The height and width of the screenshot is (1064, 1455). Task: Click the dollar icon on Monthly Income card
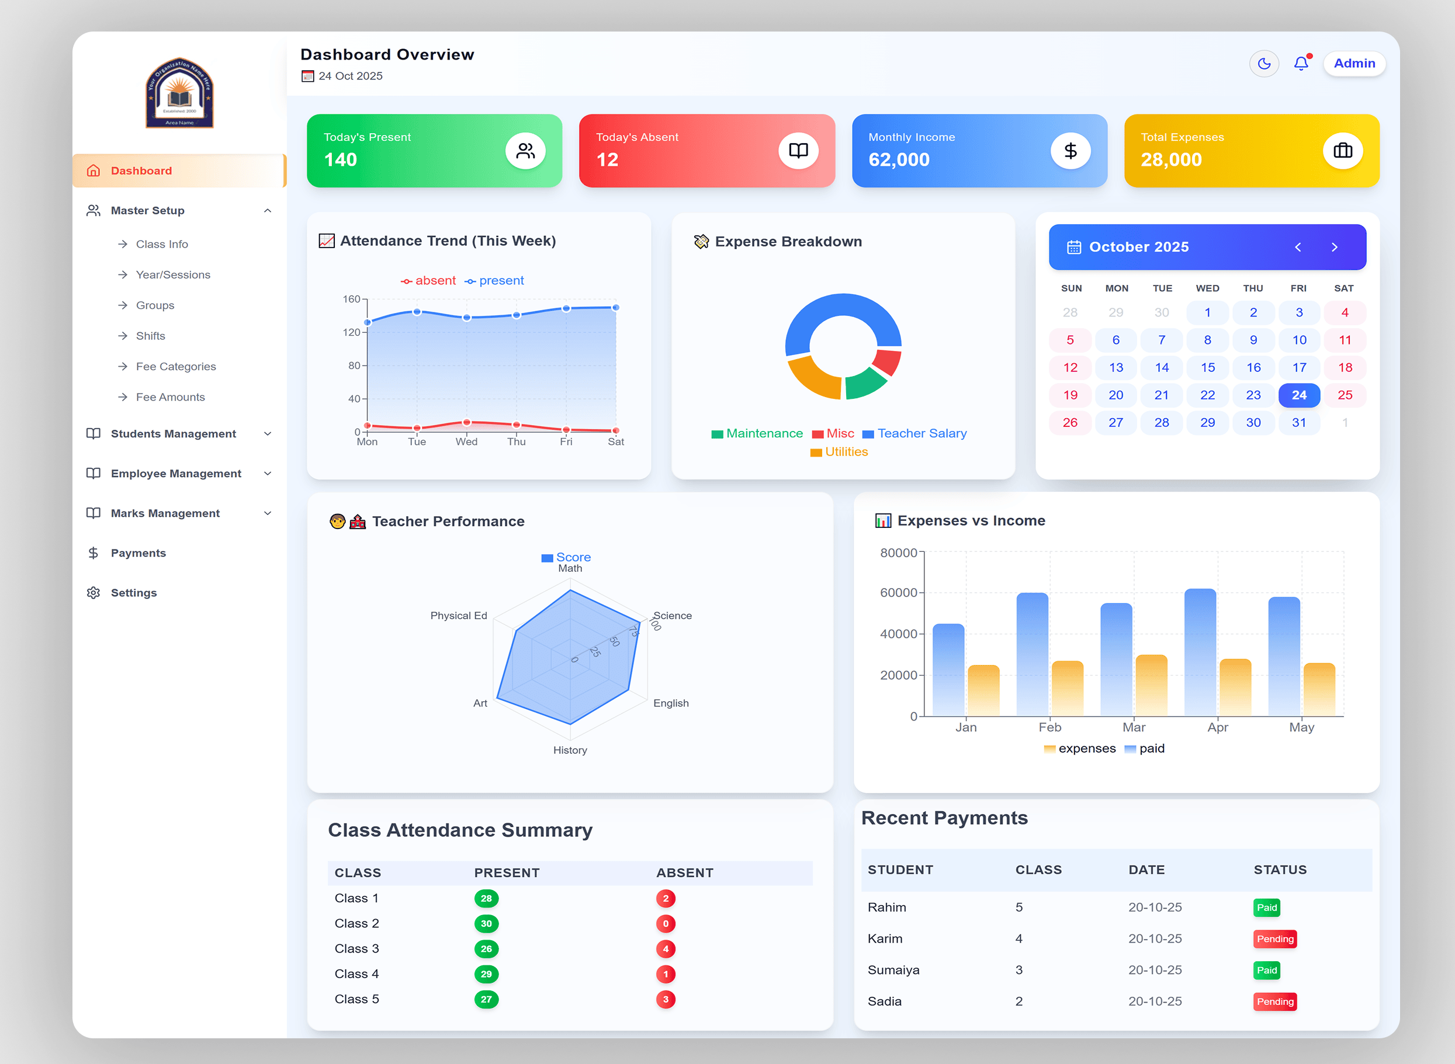pyautogui.click(x=1070, y=151)
